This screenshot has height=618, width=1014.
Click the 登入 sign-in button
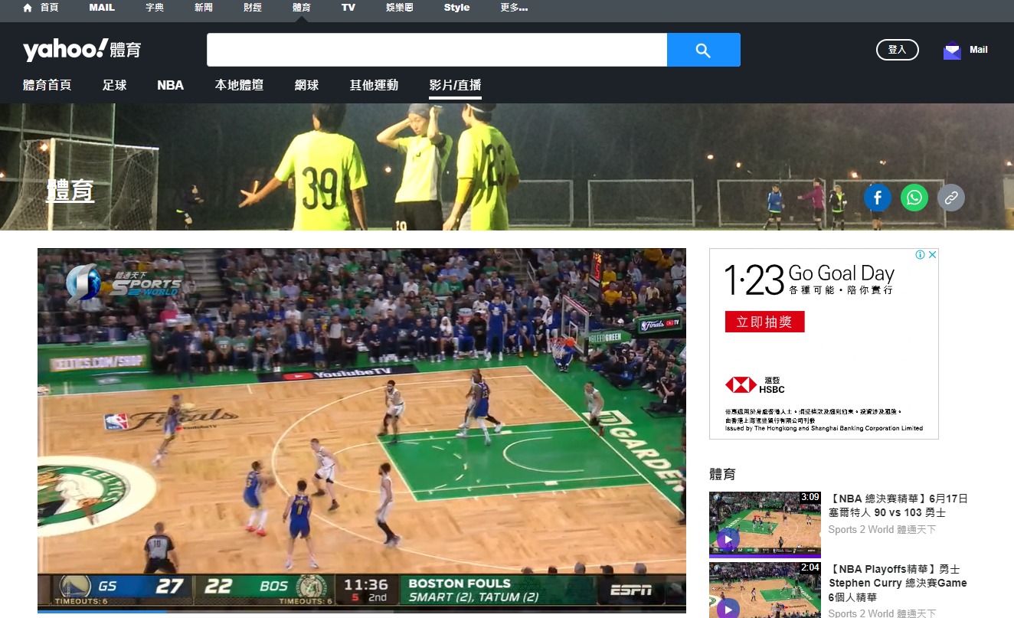coord(897,50)
